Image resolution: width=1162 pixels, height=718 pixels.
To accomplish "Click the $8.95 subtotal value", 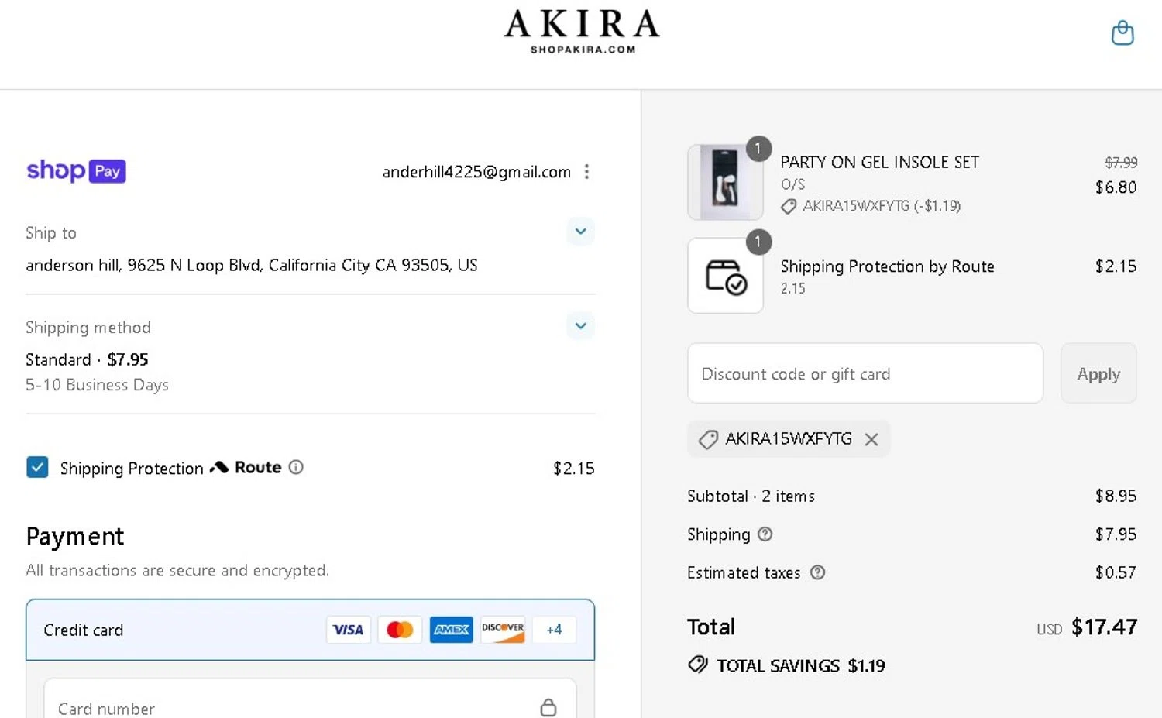I will 1116,496.
